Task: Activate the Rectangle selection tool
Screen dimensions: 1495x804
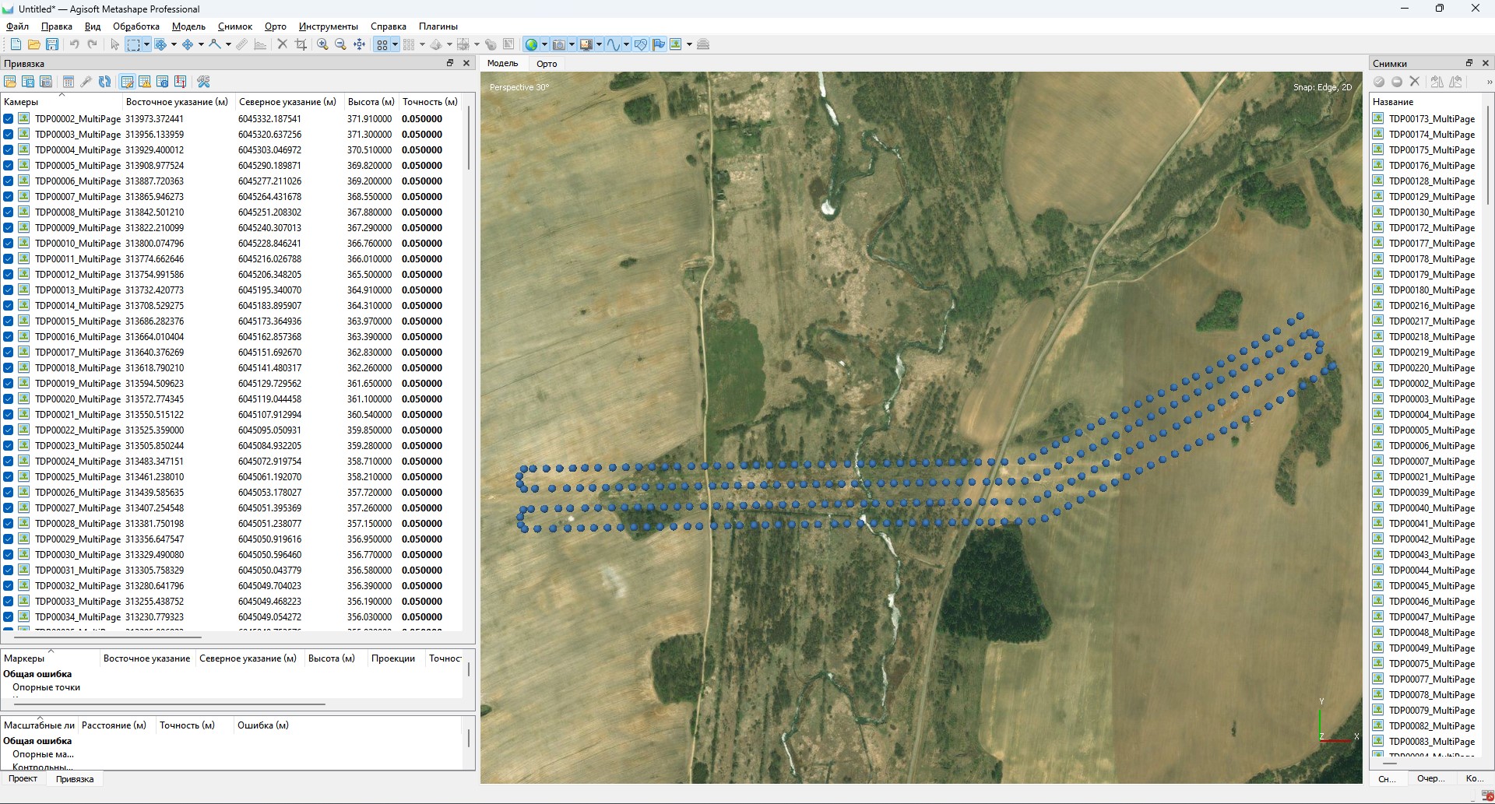Action: 133,44
